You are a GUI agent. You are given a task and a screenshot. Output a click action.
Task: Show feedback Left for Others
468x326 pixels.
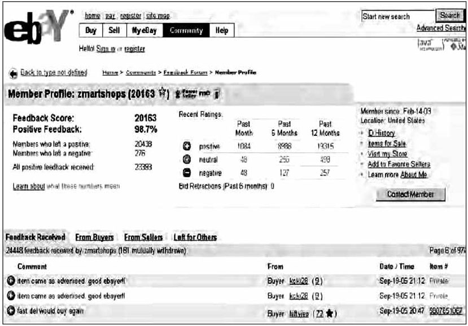click(195, 237)
